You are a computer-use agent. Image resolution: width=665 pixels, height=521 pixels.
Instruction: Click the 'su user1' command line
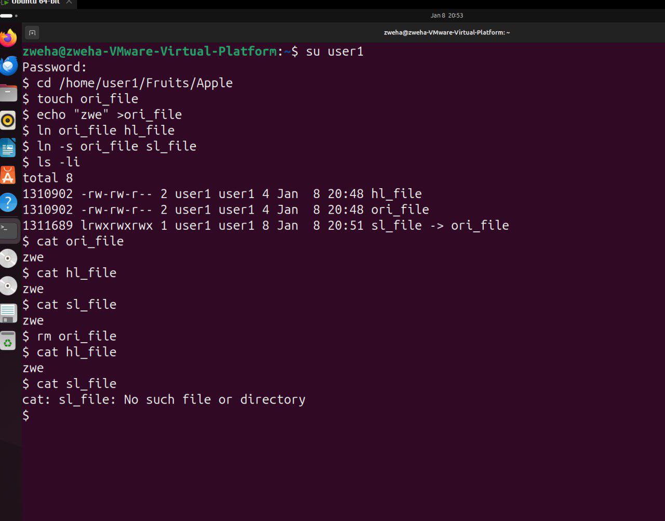click(x=335, y=51)
